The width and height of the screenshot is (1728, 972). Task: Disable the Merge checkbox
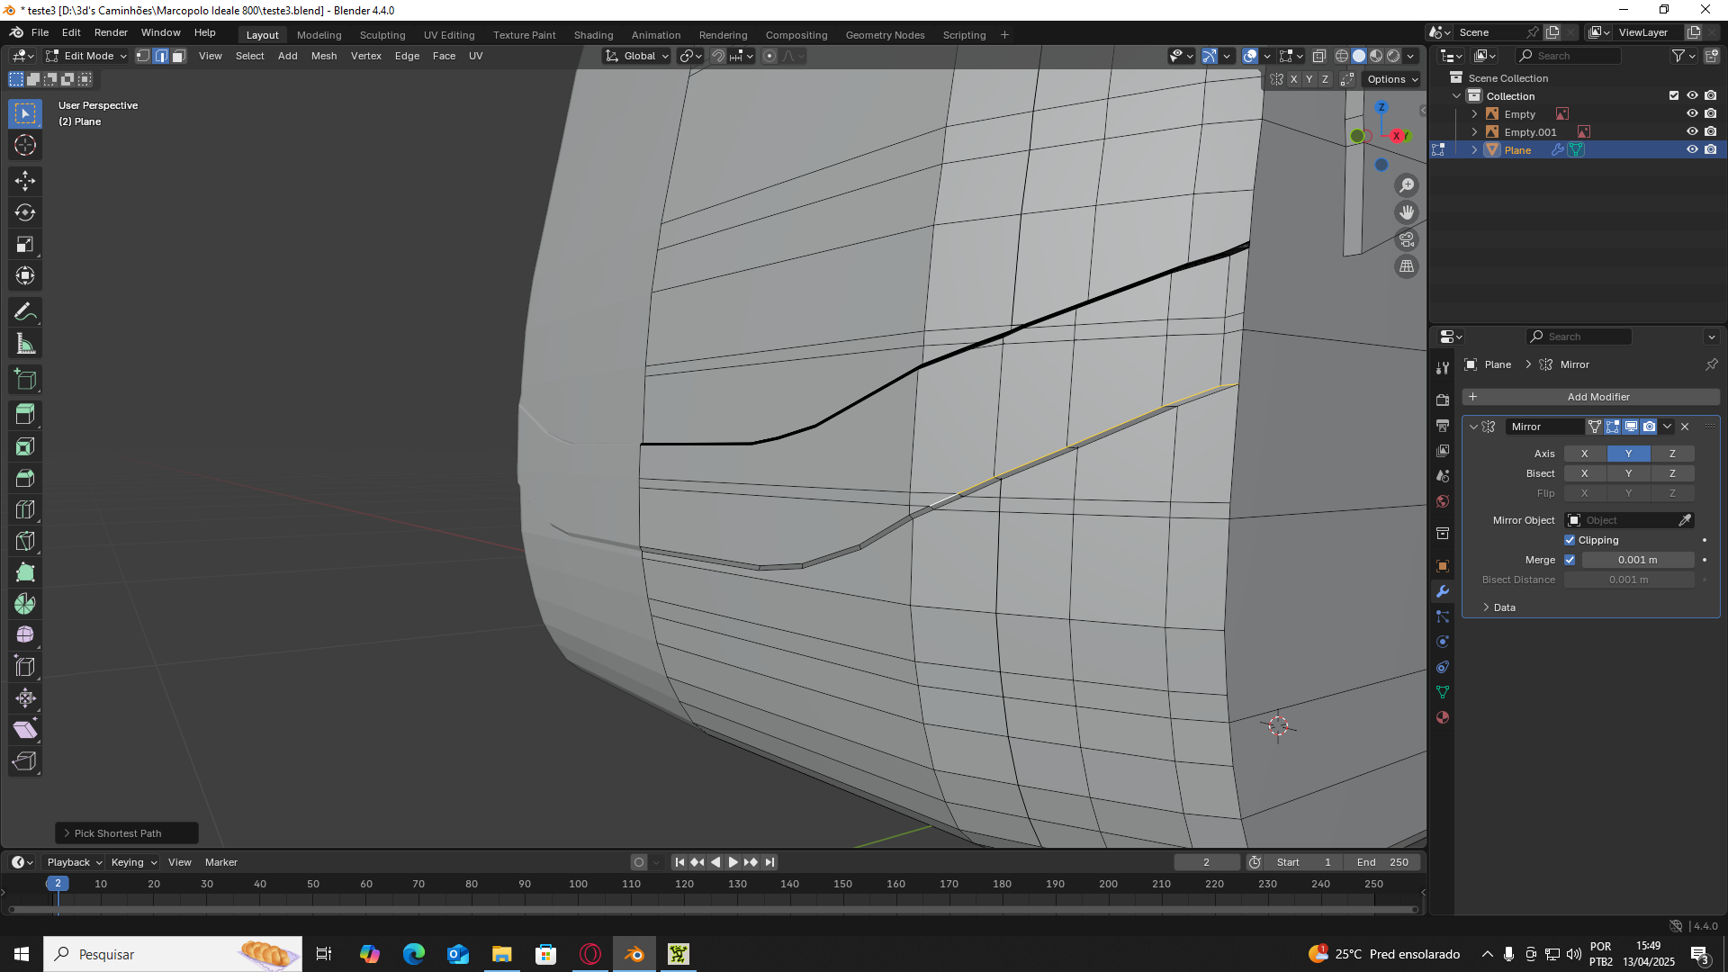1570,560
